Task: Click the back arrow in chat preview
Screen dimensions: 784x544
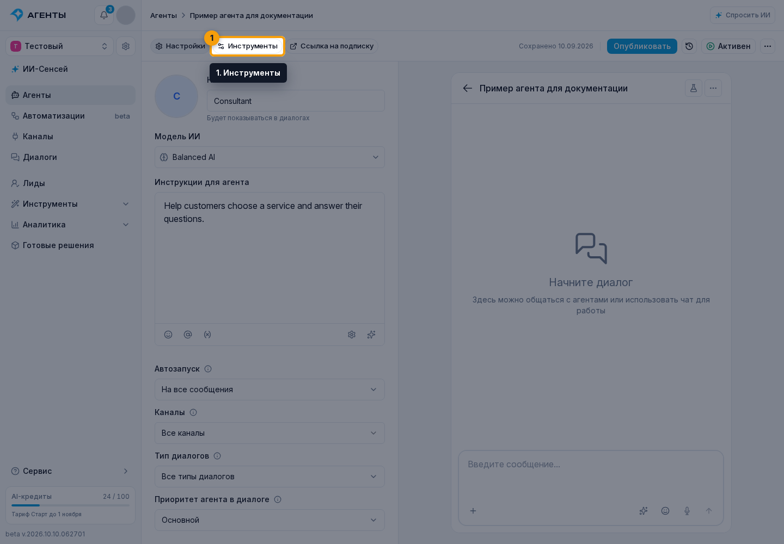Action: [468, 88]
